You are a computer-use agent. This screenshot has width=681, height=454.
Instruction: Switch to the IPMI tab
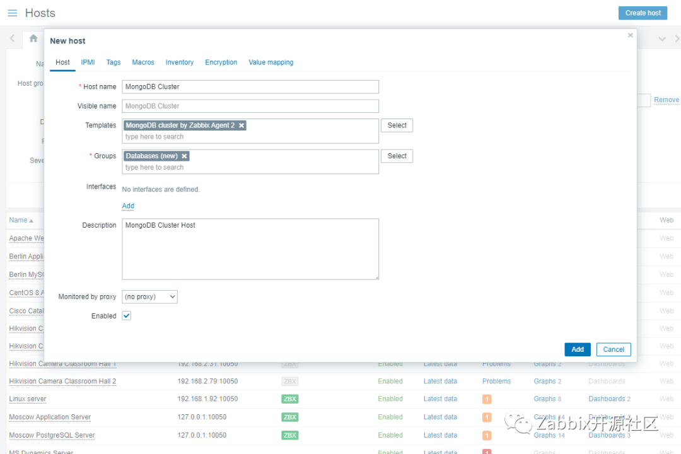click(x=88, y=62)
